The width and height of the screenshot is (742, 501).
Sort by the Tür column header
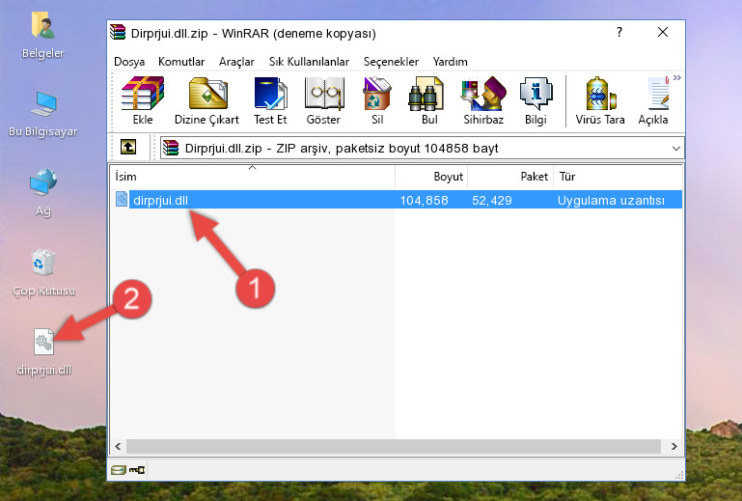pyautogui.click(x=618, y=176)
